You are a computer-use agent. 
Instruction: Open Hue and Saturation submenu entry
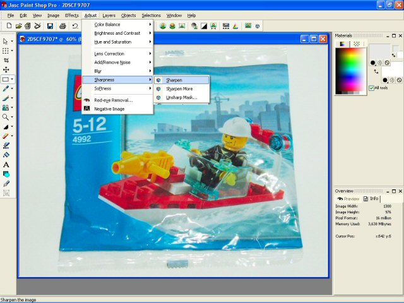click(118, 42)
